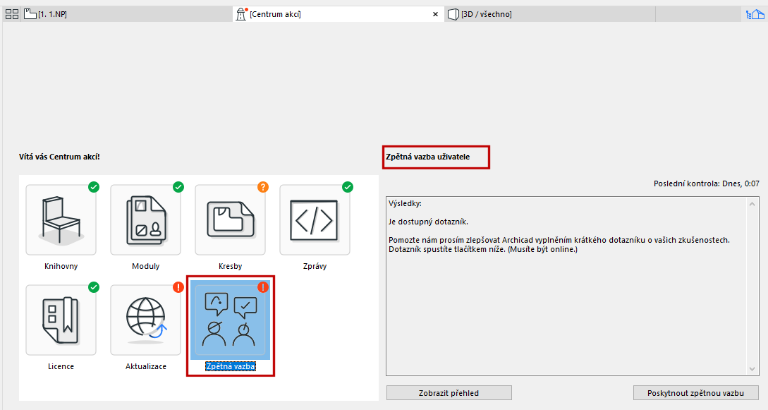Click the navigator icon at top right
This screenshot has width=768, height=410.
pos(755,14)
